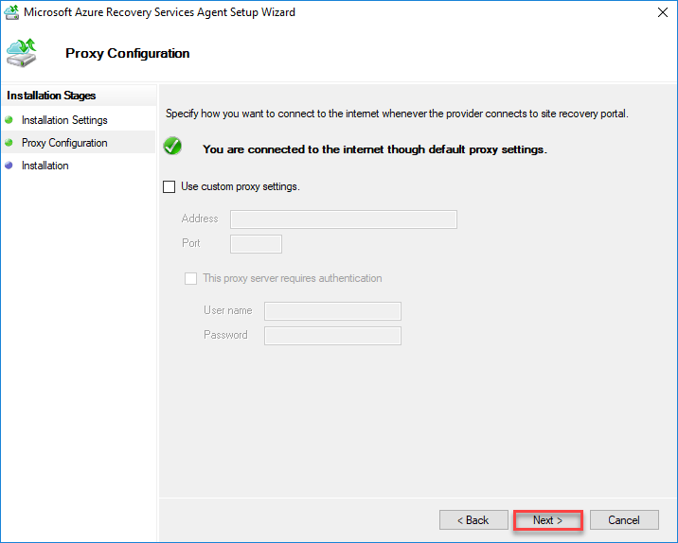
Task: Enable Use custom proxy settings checkbox
Action: 169,187
